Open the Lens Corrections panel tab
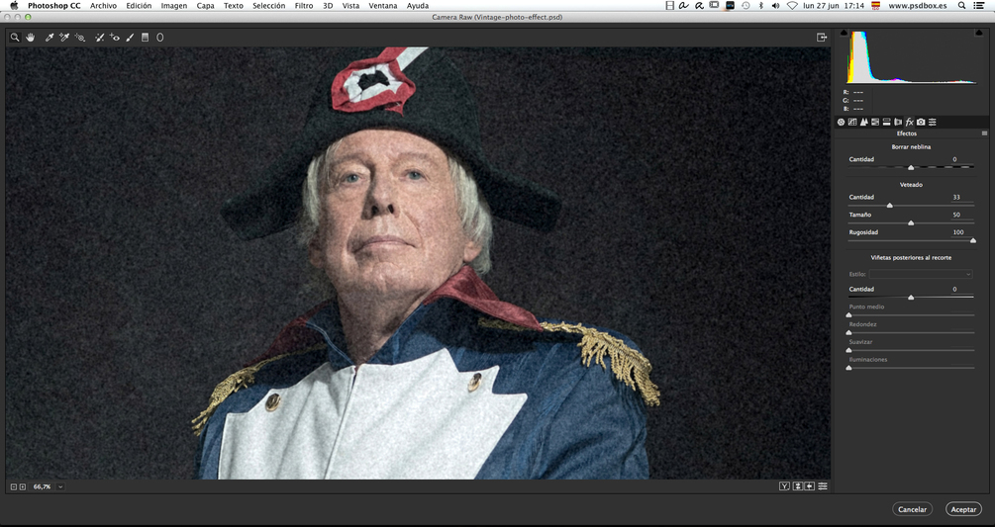995x527 pixels. pos(898,122)
